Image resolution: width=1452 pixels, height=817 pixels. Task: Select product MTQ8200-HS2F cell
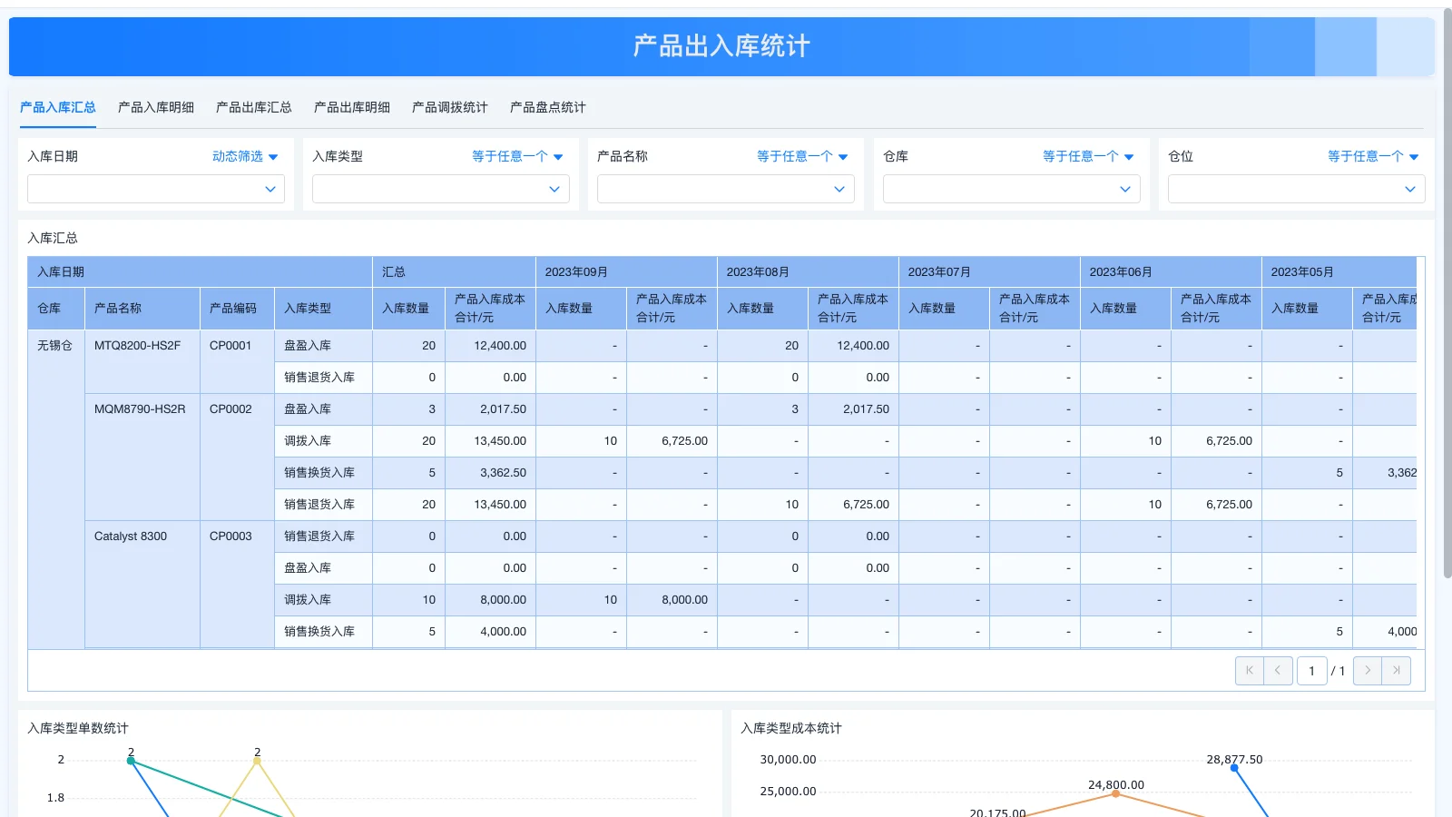pyautogui.click(x=142, y=361)
